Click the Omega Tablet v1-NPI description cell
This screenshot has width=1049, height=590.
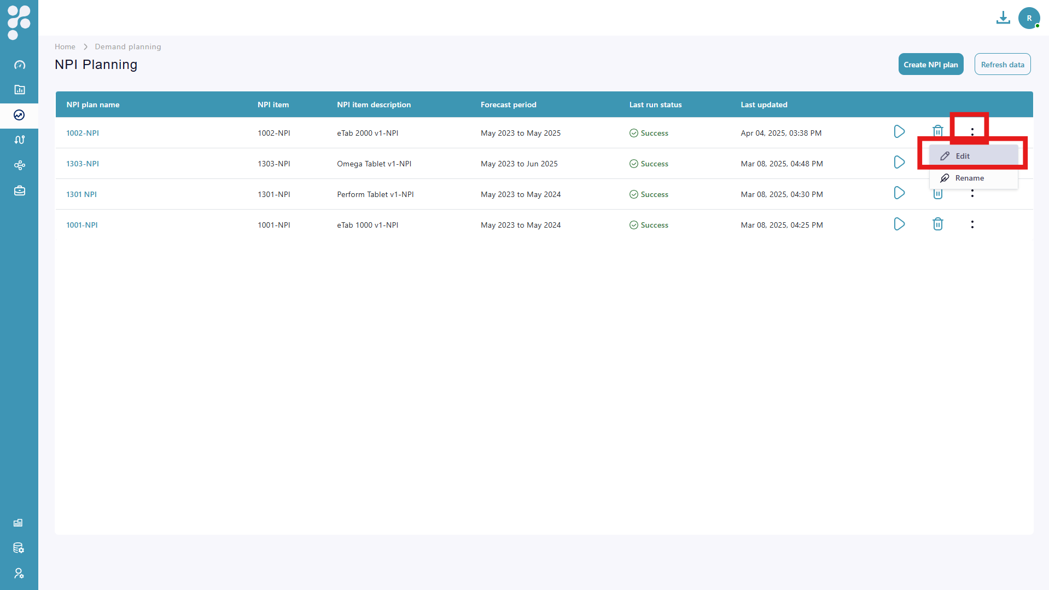pos(374,164)
